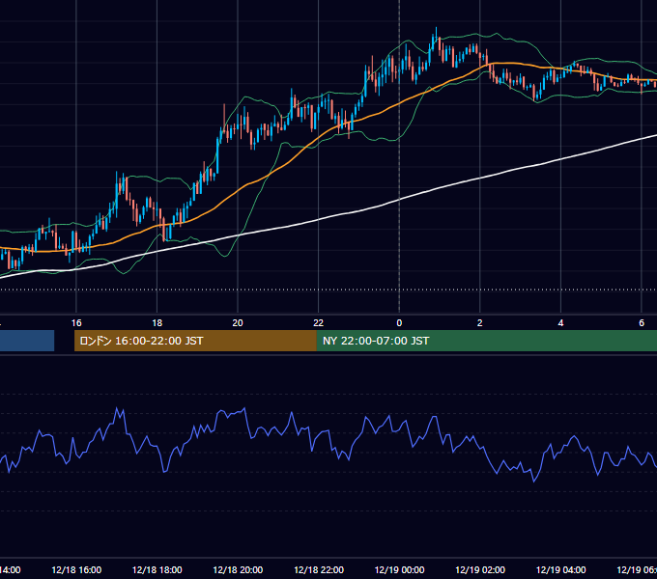Click the 2 hour label on chart axis
Image resolution: width=657 pixels, height=579 pixels.
(x=480, y=323)
